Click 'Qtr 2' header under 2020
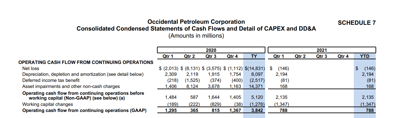 click(189, 56)
